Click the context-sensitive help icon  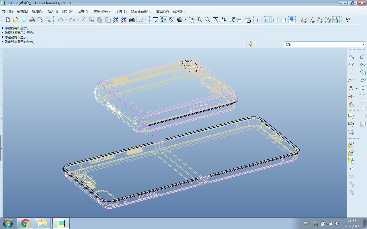pyautogui.click(x=348, y=20)
